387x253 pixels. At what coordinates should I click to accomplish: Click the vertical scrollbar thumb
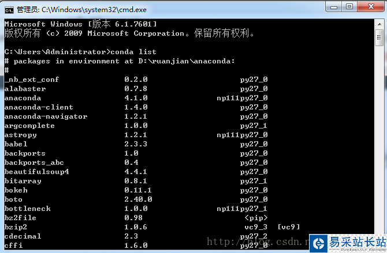[379, 37]
